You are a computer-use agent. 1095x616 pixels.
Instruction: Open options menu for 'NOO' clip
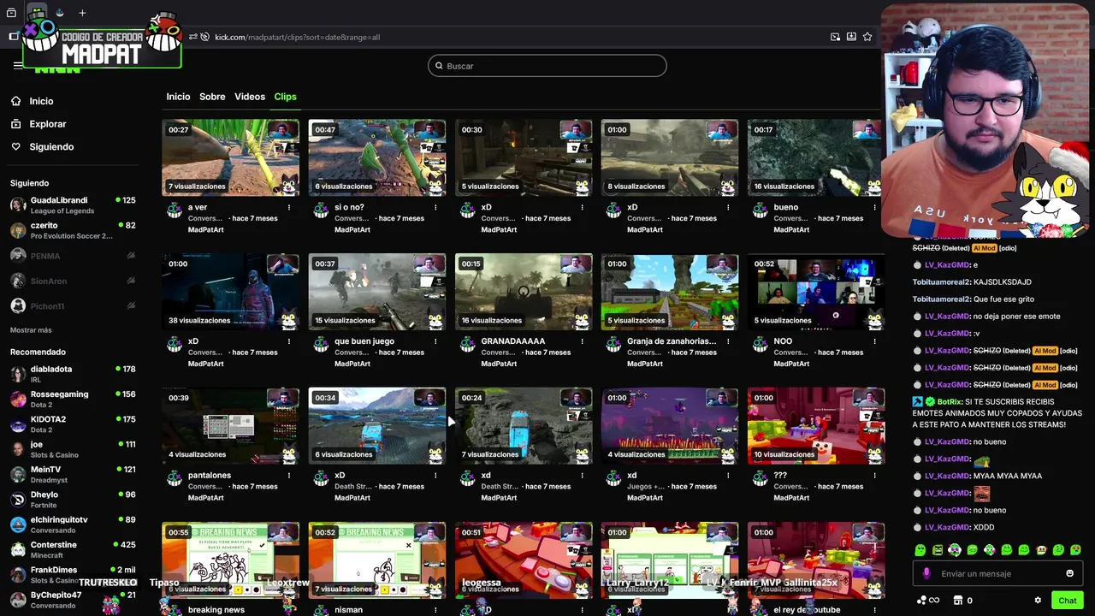pyautogui.click(x=874, y=341)
